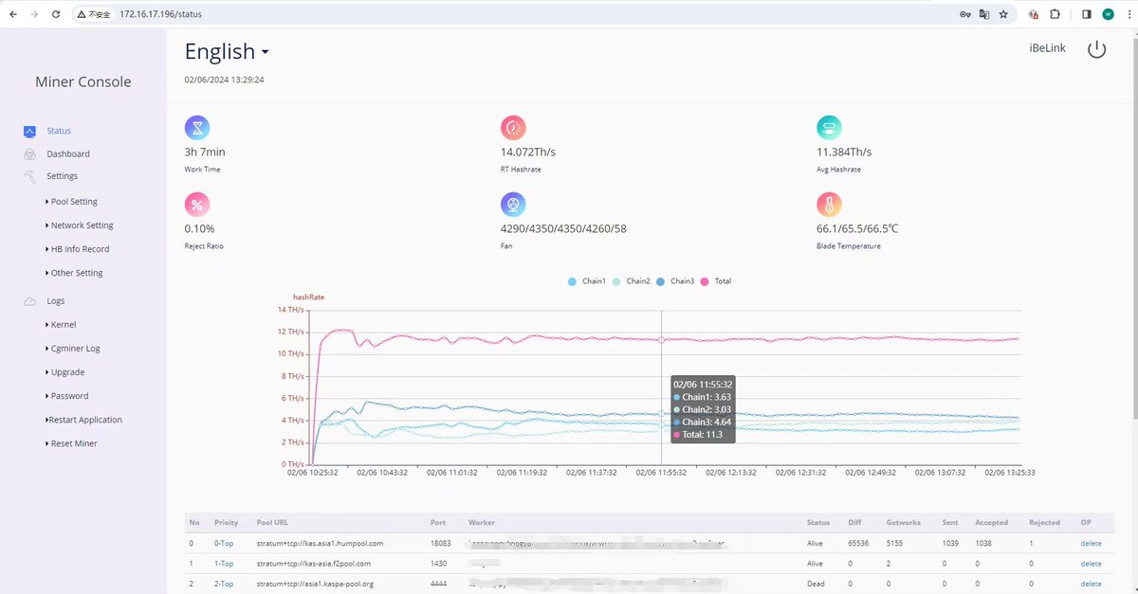Click Restart Application in sidebar
Viewport: 1138px width, 594px height.
coord(84,420)
